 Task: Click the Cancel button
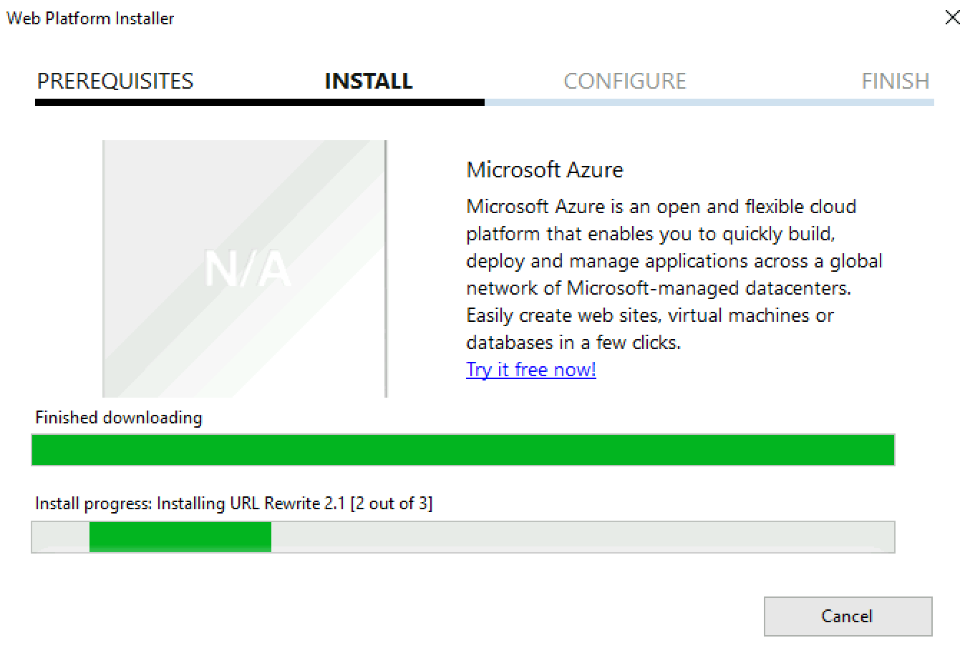(848, 616)
